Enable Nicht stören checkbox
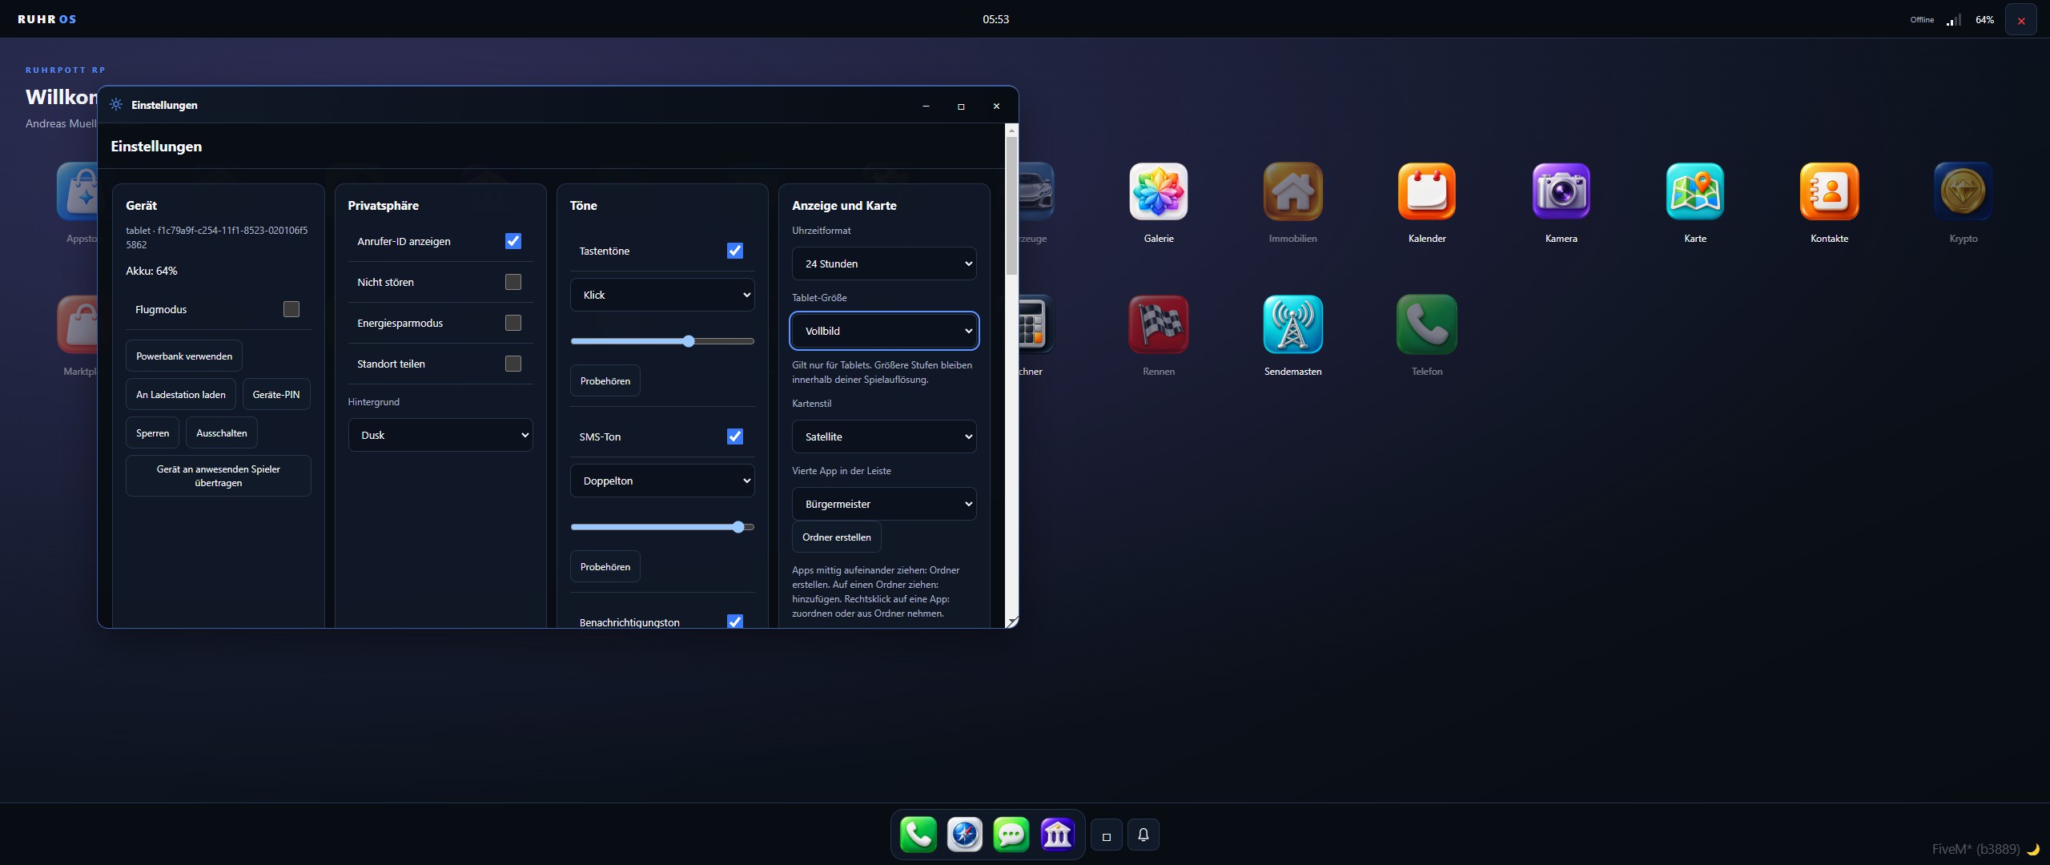The height and width of the screenshot is (865, 2050). click(513, 282)
